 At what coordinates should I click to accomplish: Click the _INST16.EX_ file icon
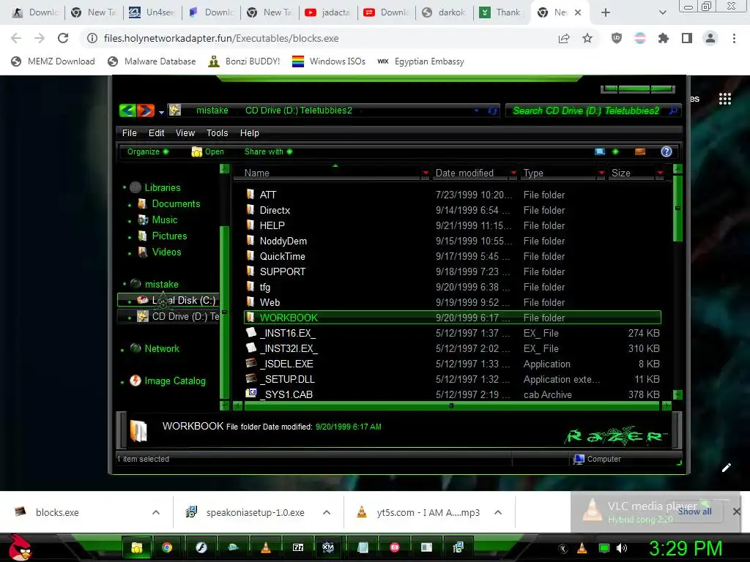point(250,332)
